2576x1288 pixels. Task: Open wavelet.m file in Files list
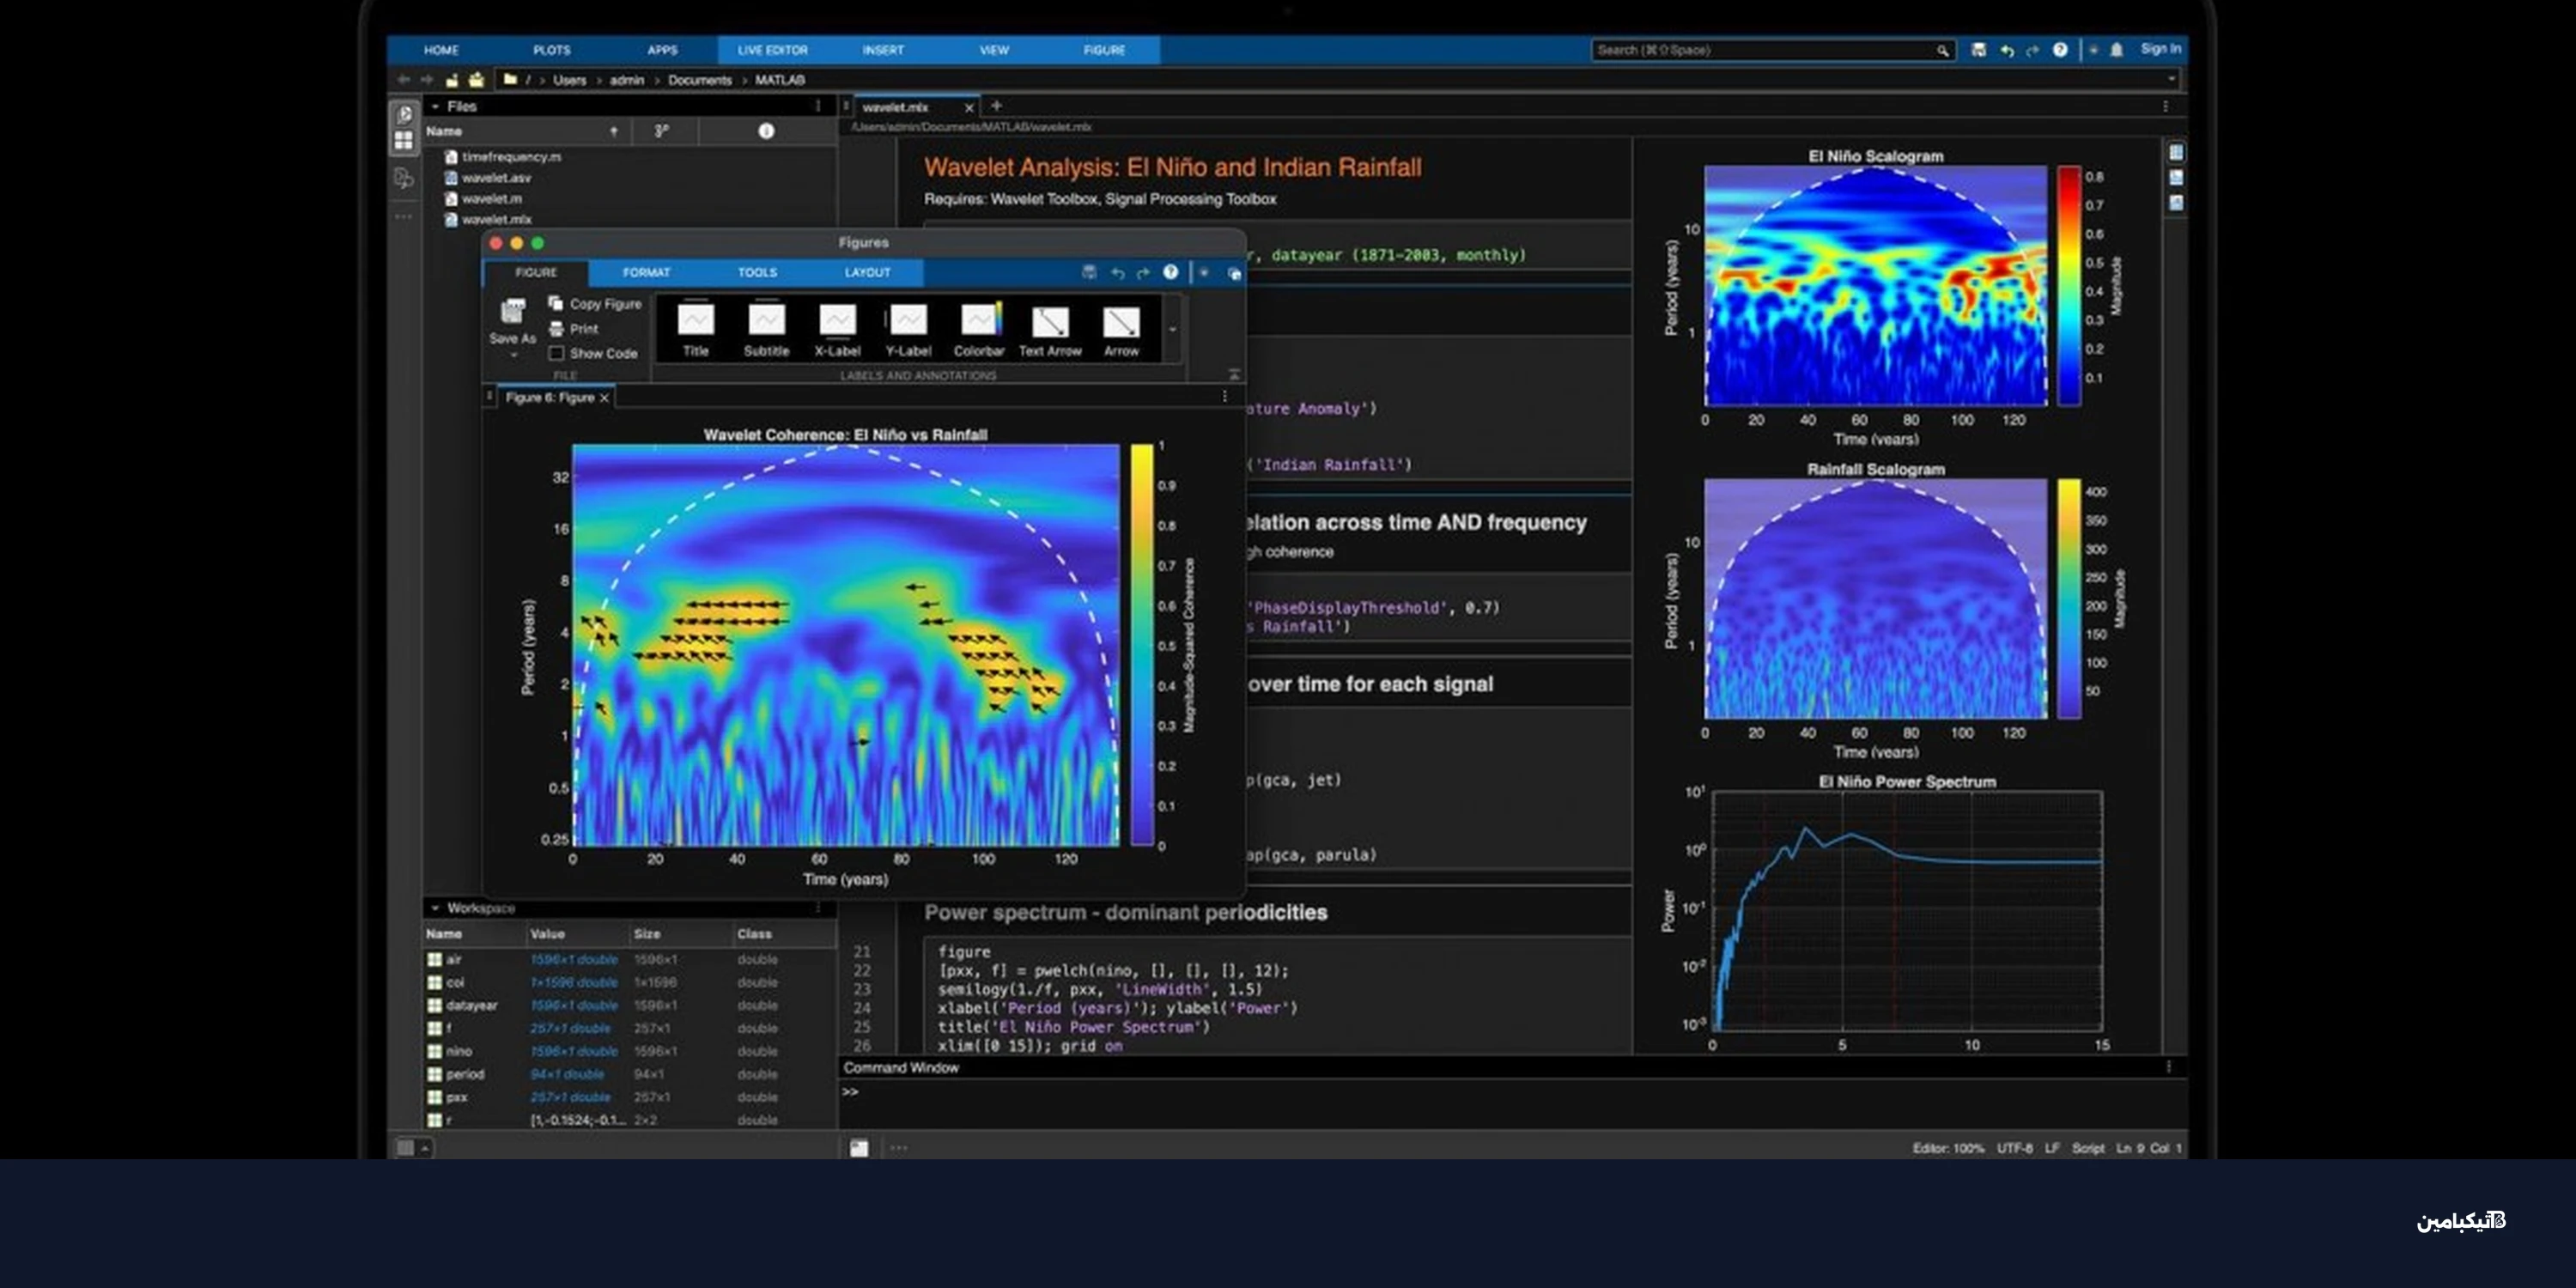(x=491, y=198)
